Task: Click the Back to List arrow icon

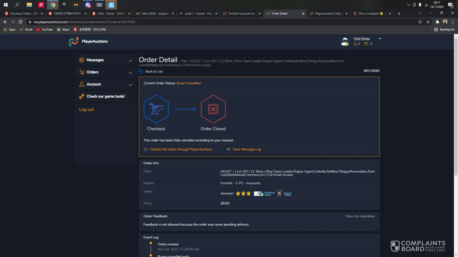Action: pyautogui.click(x=141, y=71)
